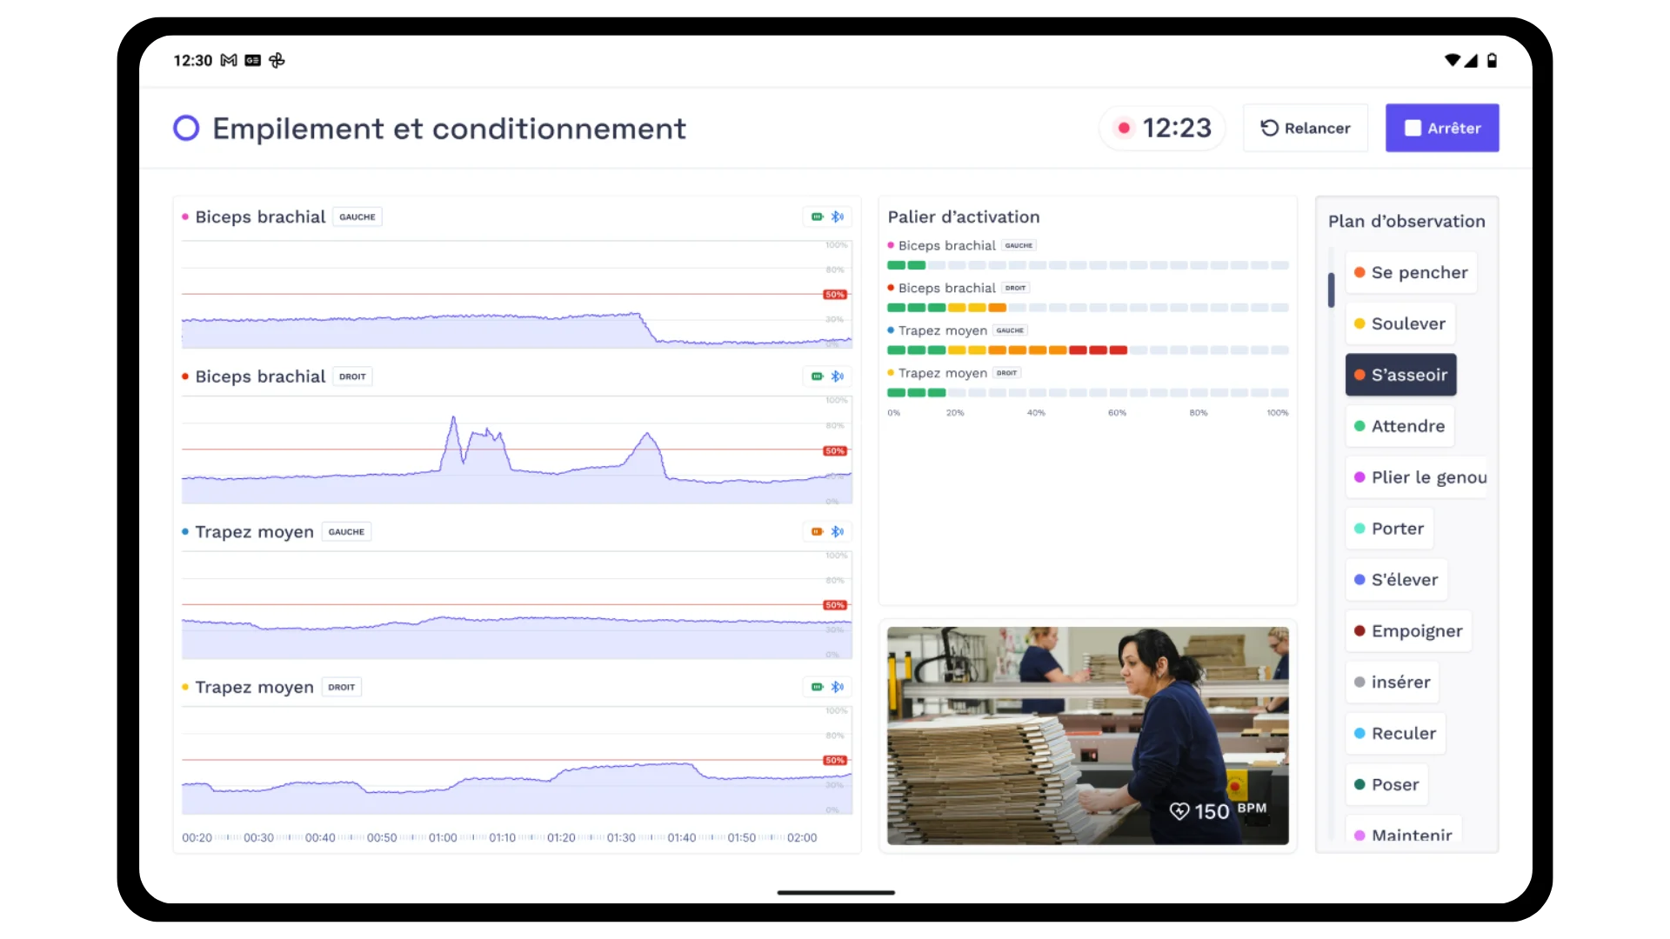Click the GAUCHE tag on the activation panel
The height and width of the screenshot is (939, 1670).
click(1019, 245)
